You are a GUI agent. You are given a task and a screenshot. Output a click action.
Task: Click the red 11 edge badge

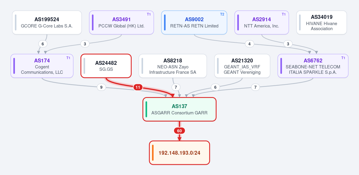(x=138, y=87)
